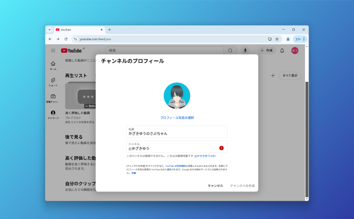Click the red handle error icon
Image resolution: width=354 pixels, height=219 pixels.
pyautogui.click(x=221, y=148)
